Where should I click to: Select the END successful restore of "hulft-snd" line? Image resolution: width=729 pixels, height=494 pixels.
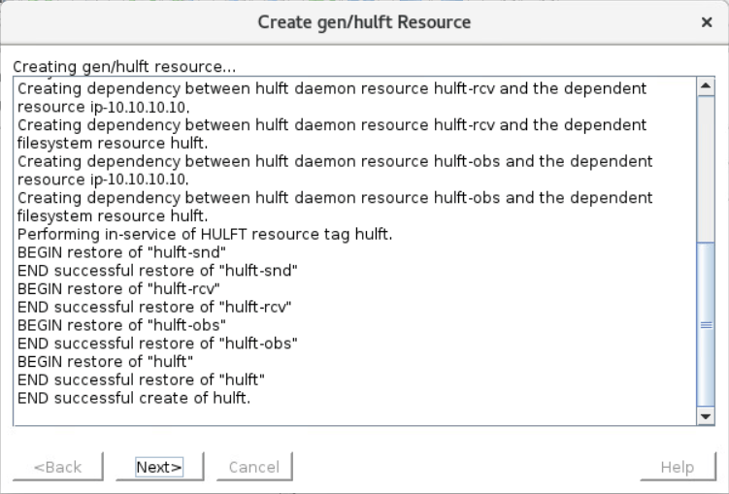pos(157,271)
